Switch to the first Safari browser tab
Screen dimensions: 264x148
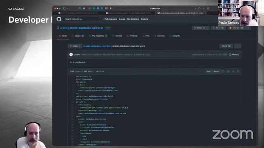click(x=78, y=13)
